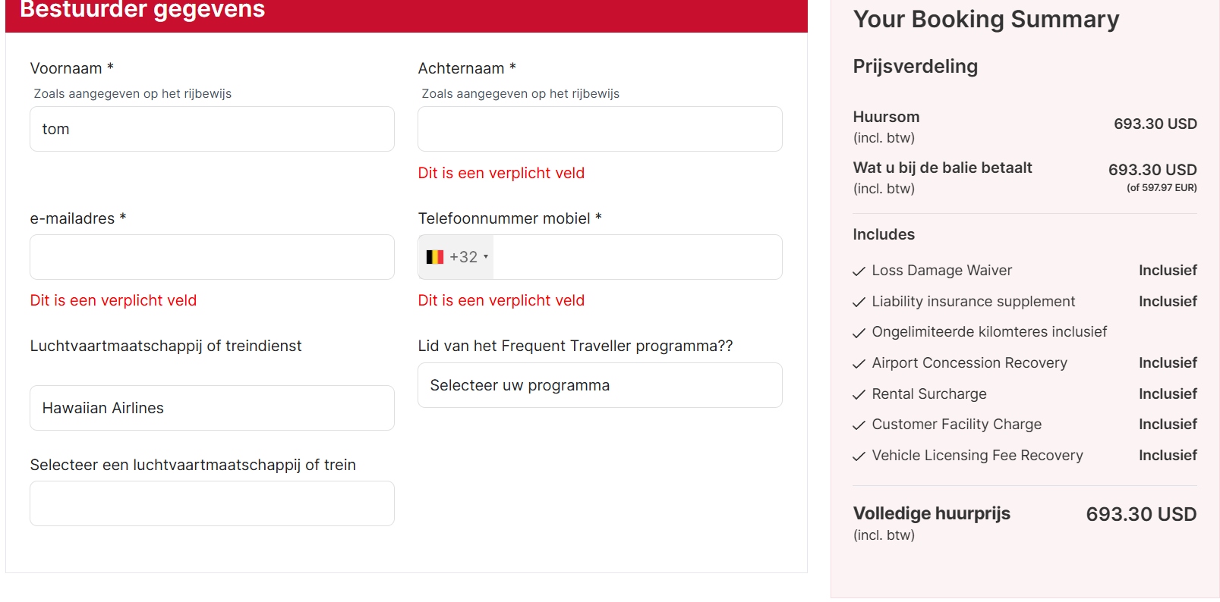Click the Bestuurder gegevens section header
Viewport: 1220px width, 602px height.
pos(142,11)
